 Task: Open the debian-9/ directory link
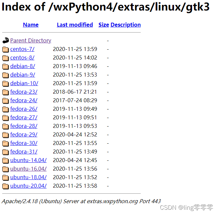(x=23, y=75)
